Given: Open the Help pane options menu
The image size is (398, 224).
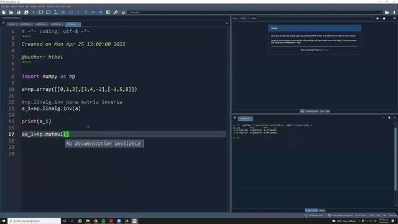Looking at the screenshot, I should [x=394, y=18].
